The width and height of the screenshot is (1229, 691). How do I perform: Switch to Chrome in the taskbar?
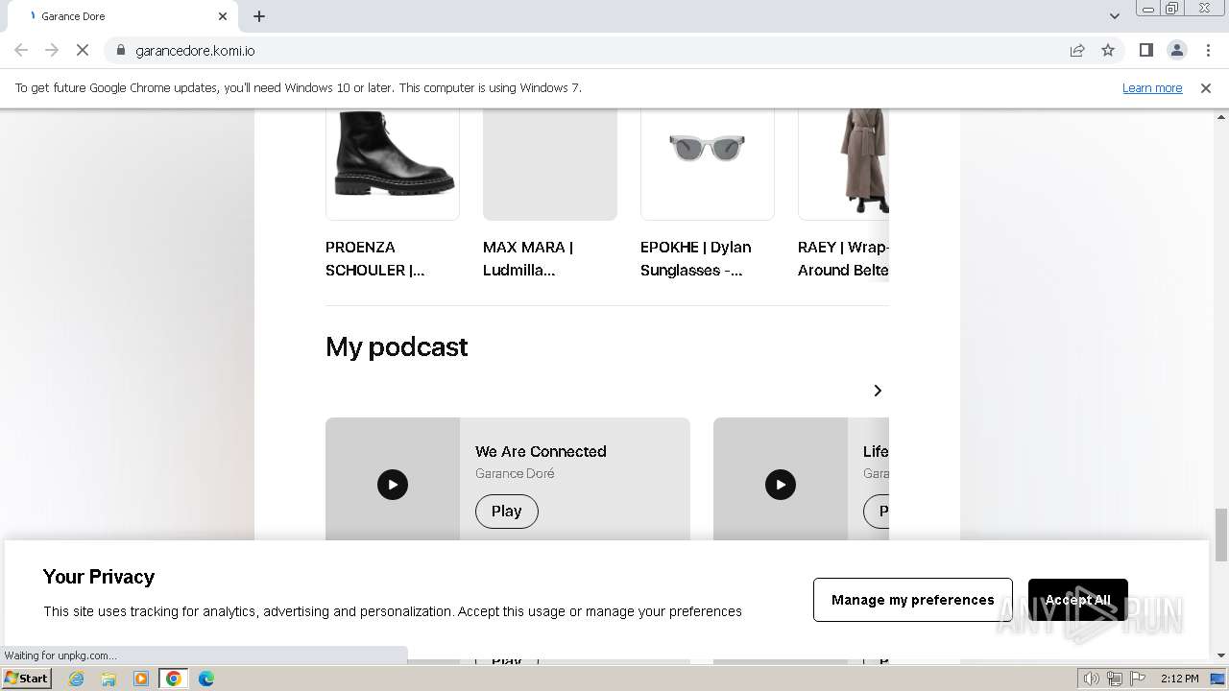pos(174,679)
